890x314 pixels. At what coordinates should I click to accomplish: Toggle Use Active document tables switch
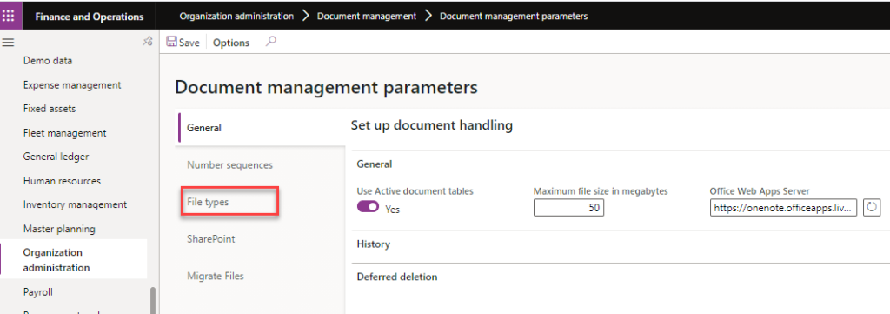pyautogui.click(x=368, y=207)
